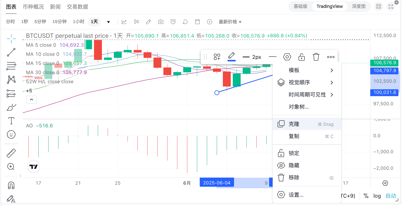Open the 最新价格 dropdown
The image size is (402, 206).
[x=230, y=22]
